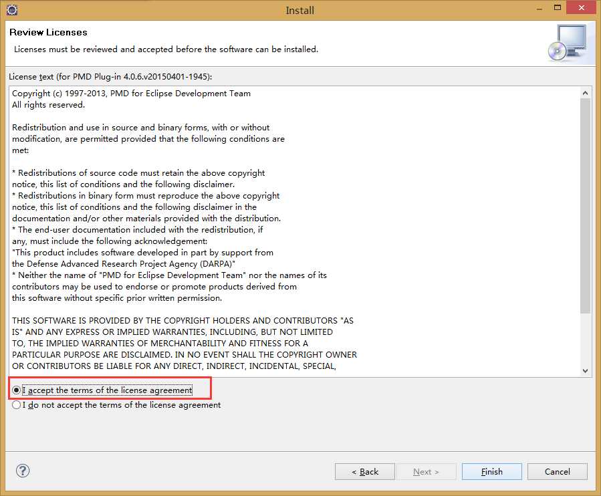Click the 'Copyright (c) 1997-2013' license line

click(131, 94)
